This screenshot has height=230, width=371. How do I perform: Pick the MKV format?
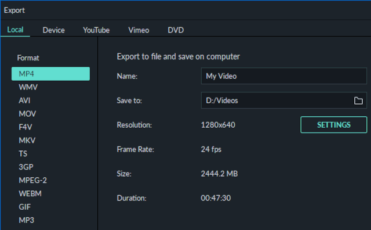(x=27, y=141)
